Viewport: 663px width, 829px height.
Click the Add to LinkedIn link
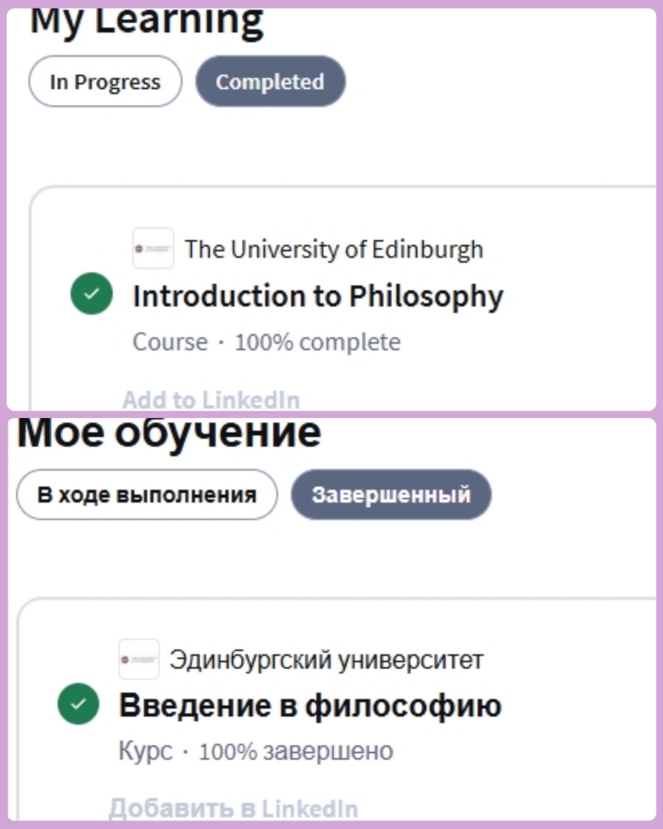212,400
